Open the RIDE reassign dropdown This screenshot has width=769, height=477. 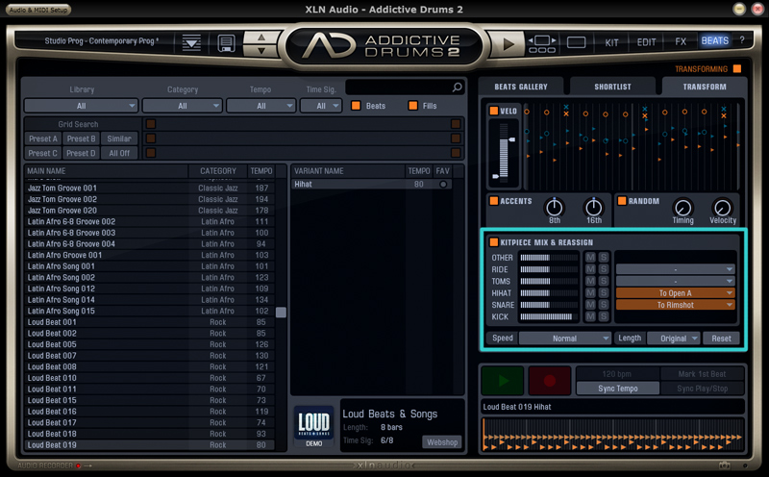click(x=676, y=269)
